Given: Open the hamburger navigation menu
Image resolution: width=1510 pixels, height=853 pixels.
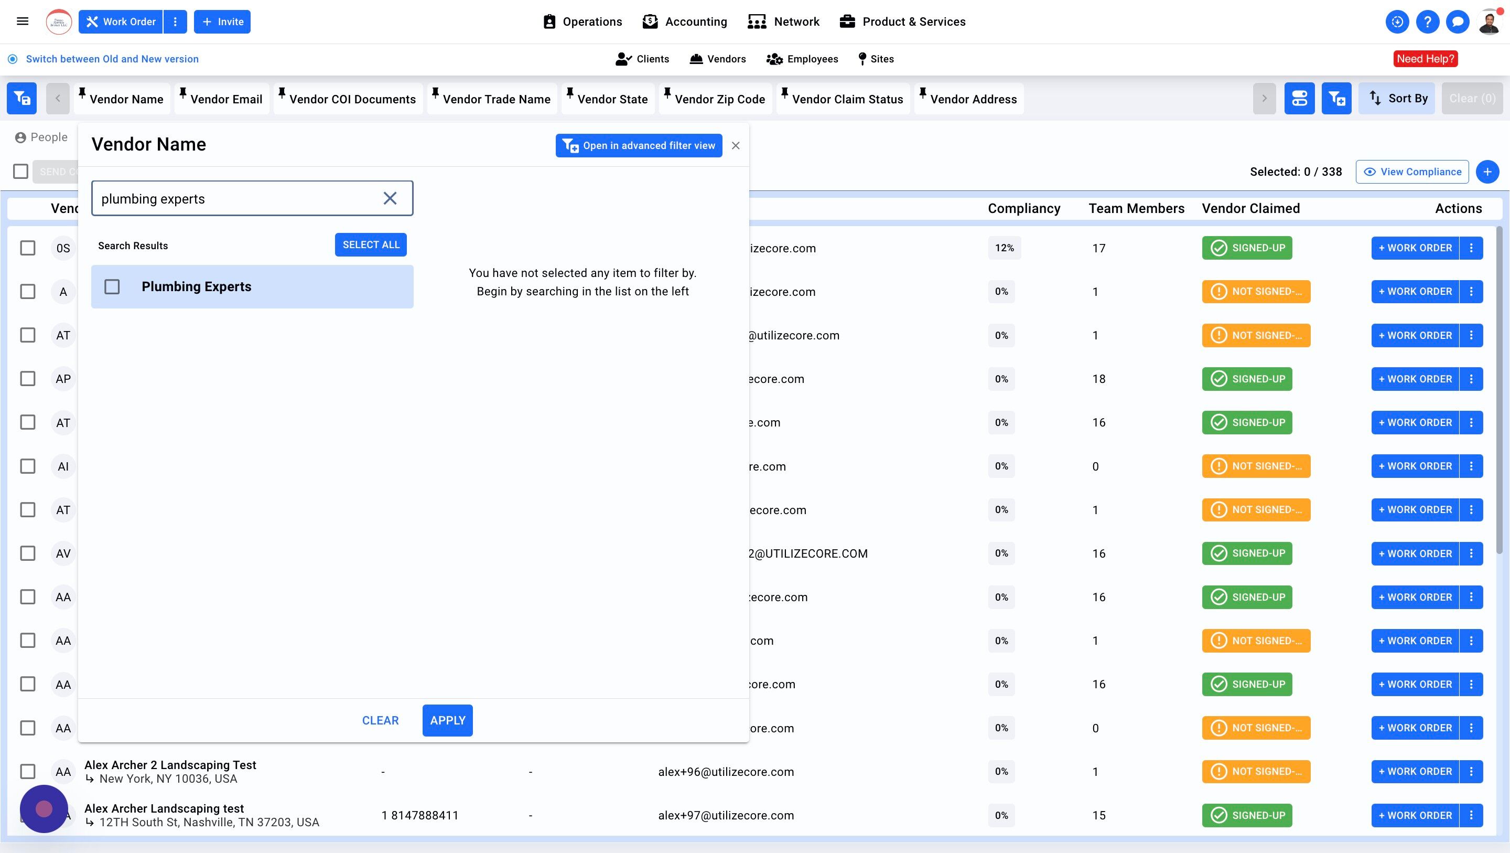Looking at the screenshot, I should pyautogui.click(x=22, y=22).
